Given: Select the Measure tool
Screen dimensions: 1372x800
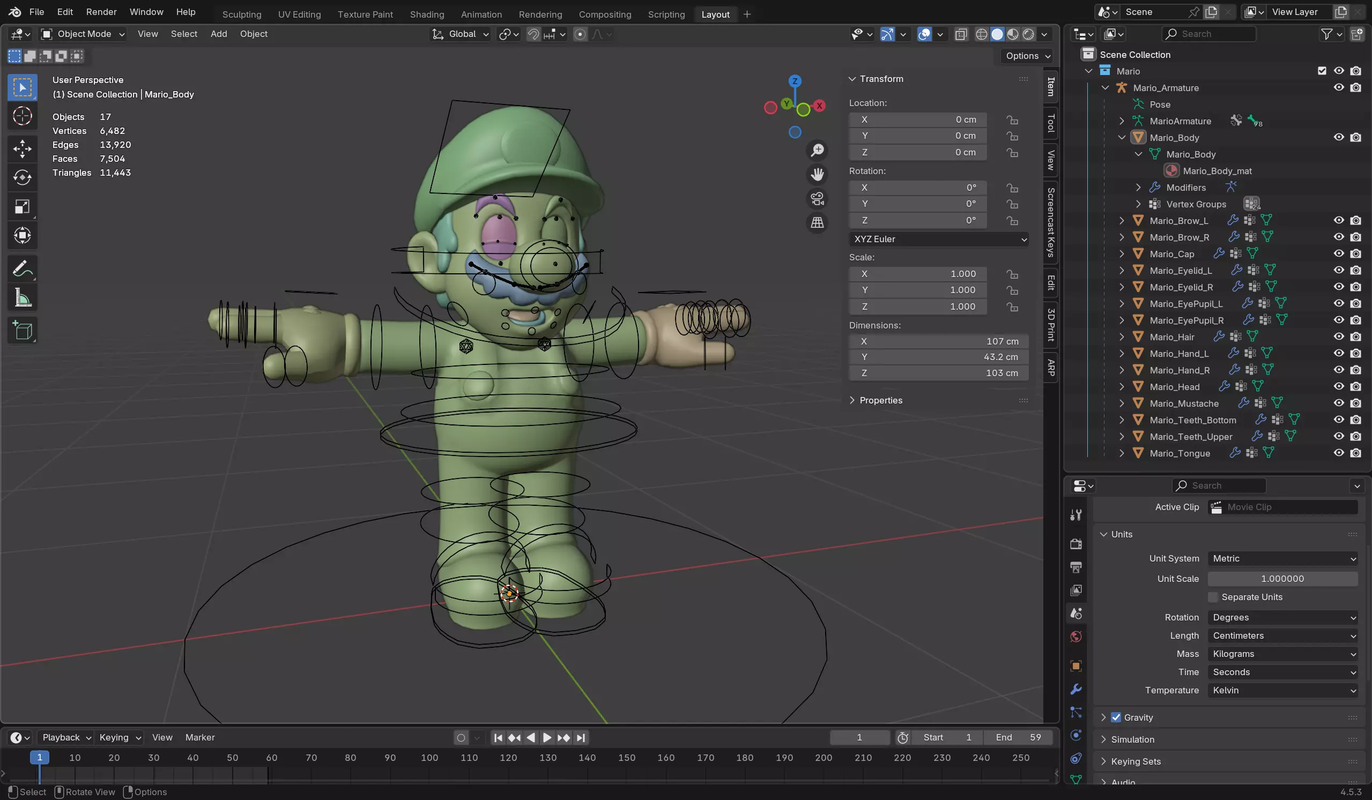Looking at the screenshot, I should [x=23, y=298].
